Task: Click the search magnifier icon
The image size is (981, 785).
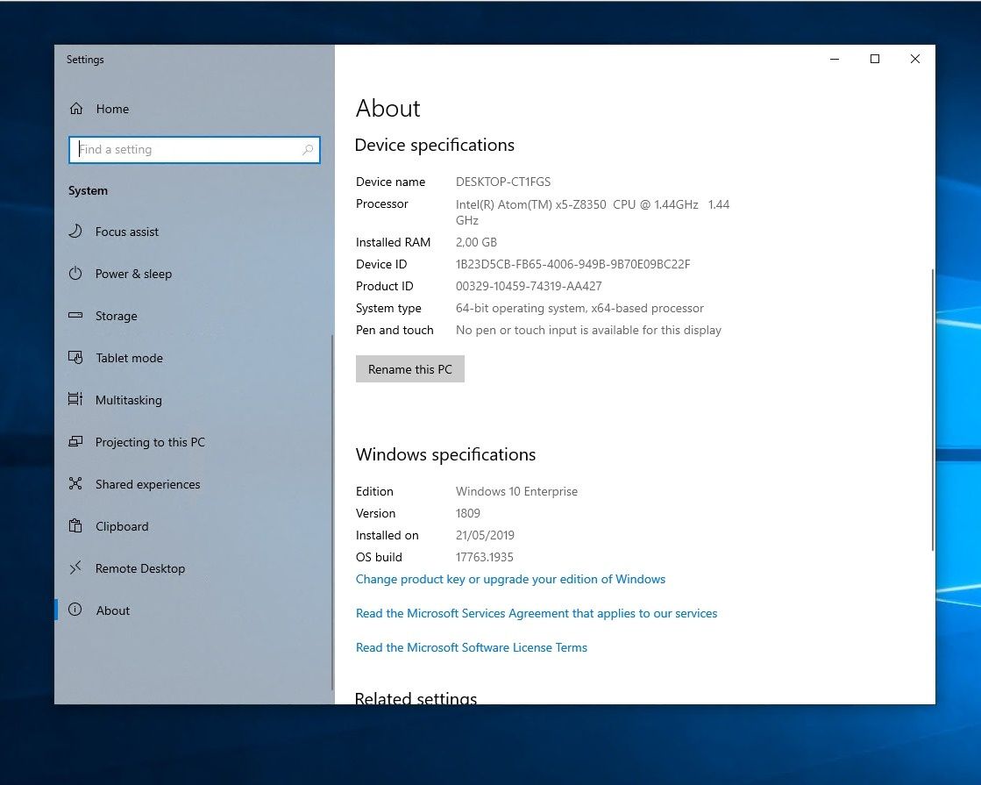Action: 307,150
